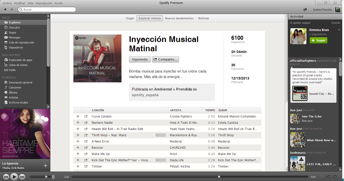Open the Modificar menu

[20, 3]
